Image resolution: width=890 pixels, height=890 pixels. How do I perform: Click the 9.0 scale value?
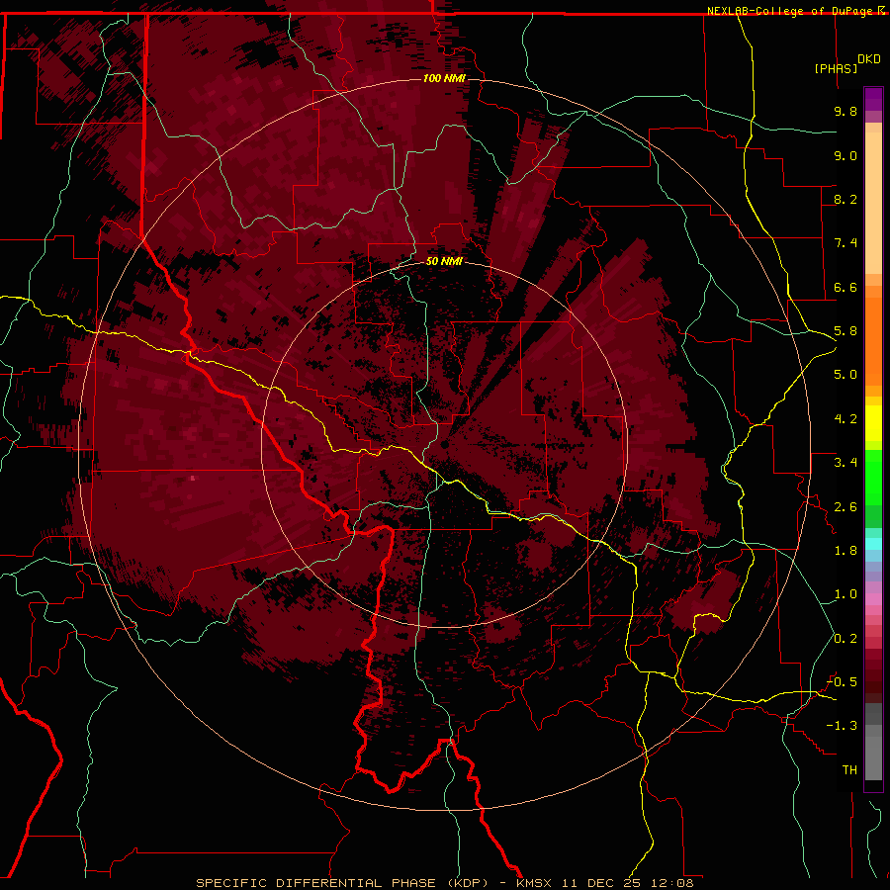pos(845,155)
